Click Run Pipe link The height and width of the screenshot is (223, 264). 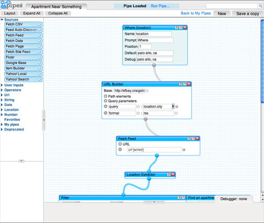tap(160, 6)
